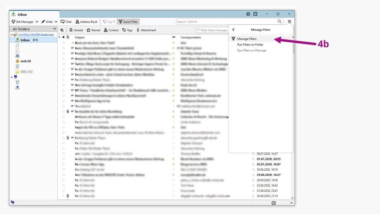Image resolution: width=380 pixels, height=214 pixels.
Task: Choose Run Filters on Folder
Action: (250, 45)
